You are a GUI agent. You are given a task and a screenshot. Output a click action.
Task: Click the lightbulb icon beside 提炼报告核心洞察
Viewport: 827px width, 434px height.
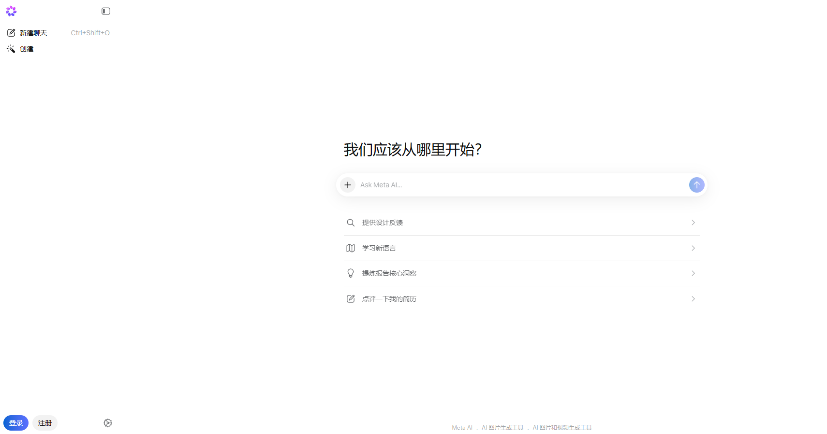pos(351,273)
